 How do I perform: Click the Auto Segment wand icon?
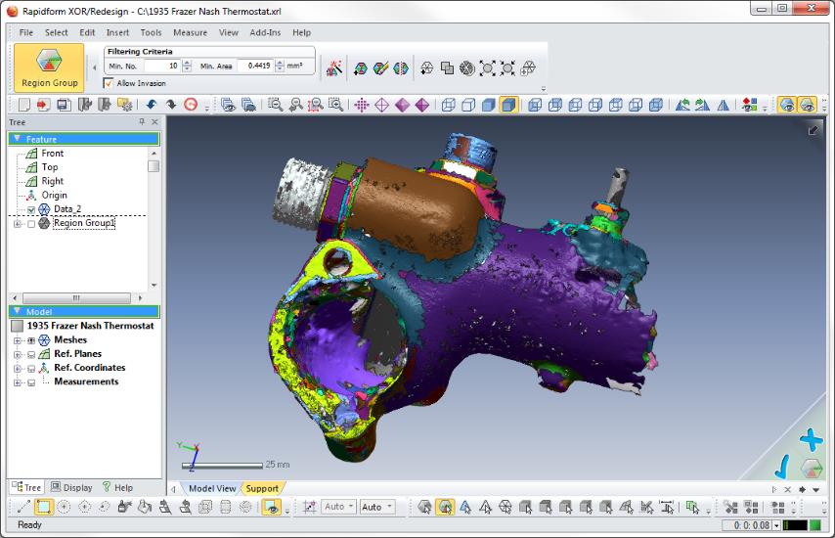pyautogui.click(x=333, y=68)
